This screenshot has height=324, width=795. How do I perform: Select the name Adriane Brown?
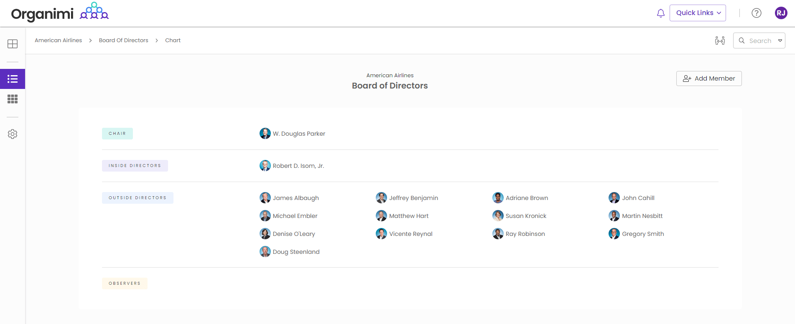pyautogui.click(x=527, y=198)
